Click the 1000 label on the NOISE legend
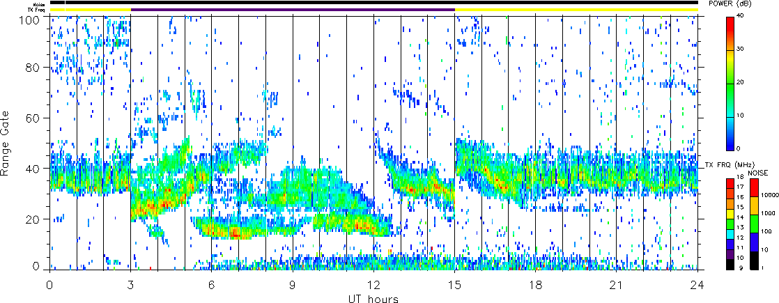The height and width of the screenshot is (303, 779). tap(768, 213)
